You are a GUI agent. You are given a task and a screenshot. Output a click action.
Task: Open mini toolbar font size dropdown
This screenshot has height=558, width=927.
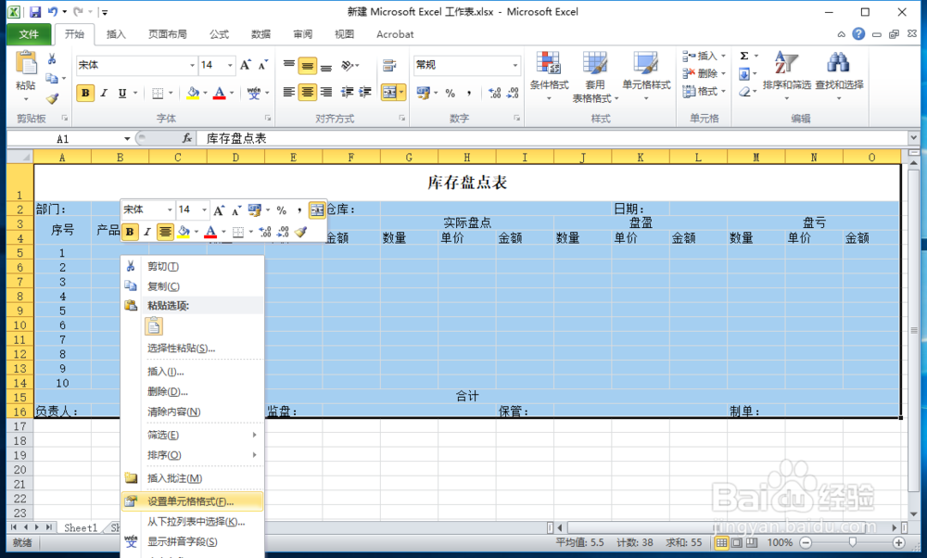pyautogui.click(x=205, y=209)
